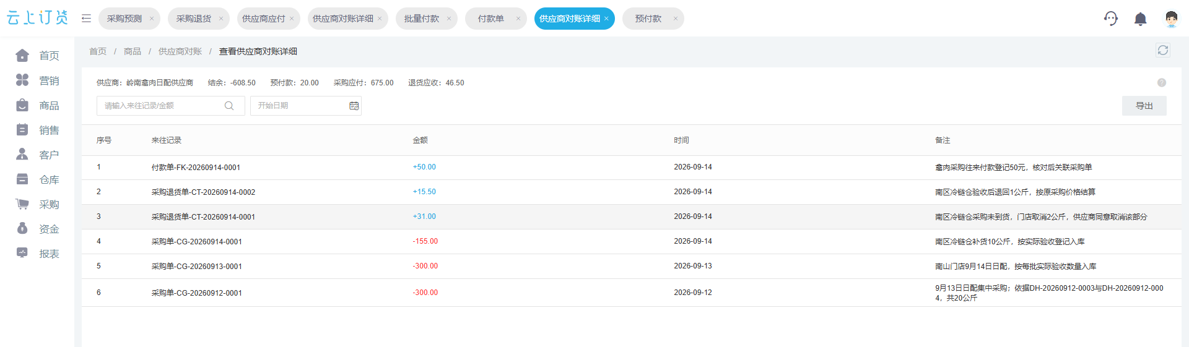Click the refresh icon below the avatar

(1162, 50)
